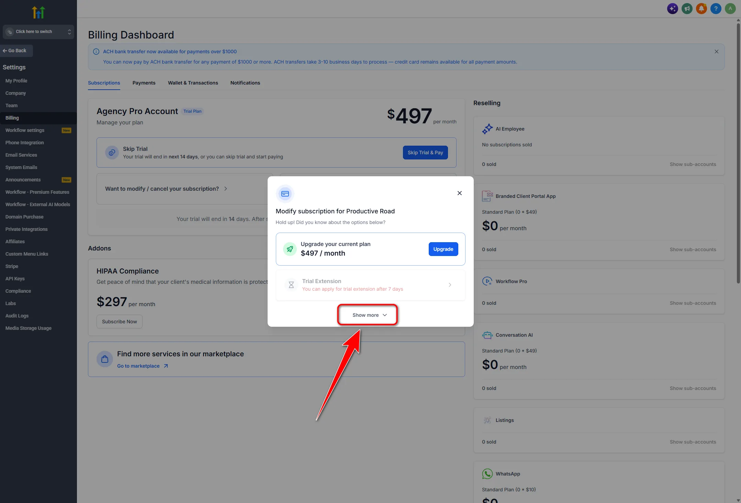Click the Listings icon

click(487, 420)
